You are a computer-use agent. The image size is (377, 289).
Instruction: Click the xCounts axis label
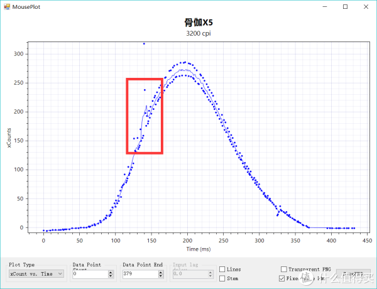9,138
